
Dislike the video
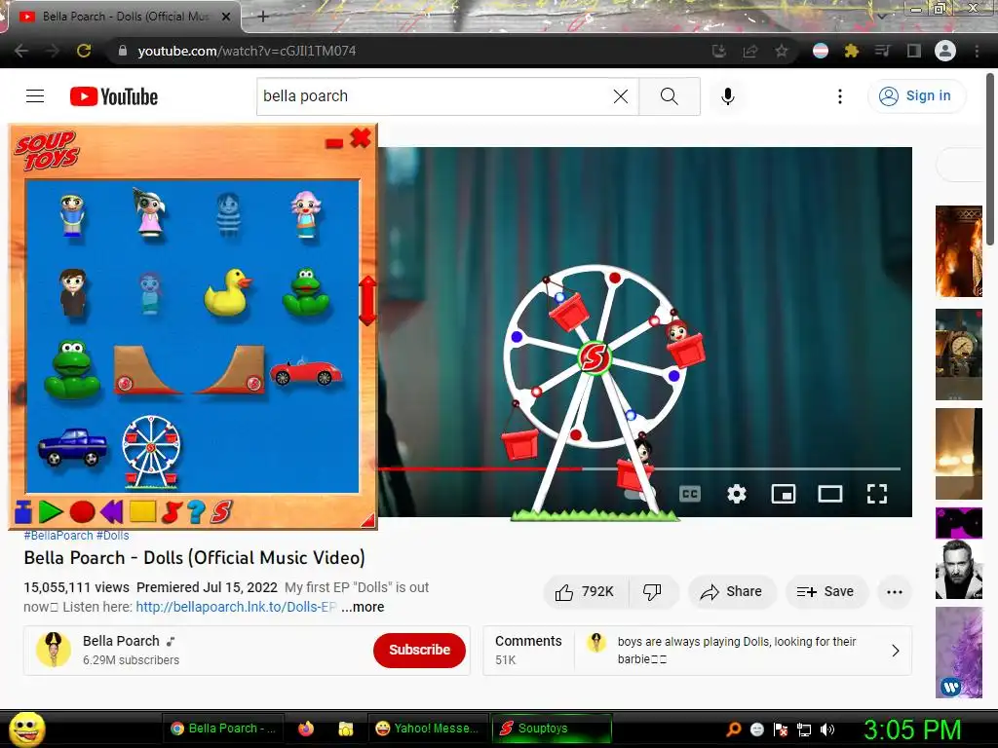pos(653,591)
